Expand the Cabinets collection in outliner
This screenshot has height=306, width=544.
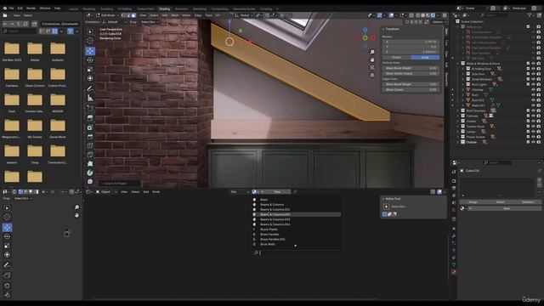(x=458, y=116)
